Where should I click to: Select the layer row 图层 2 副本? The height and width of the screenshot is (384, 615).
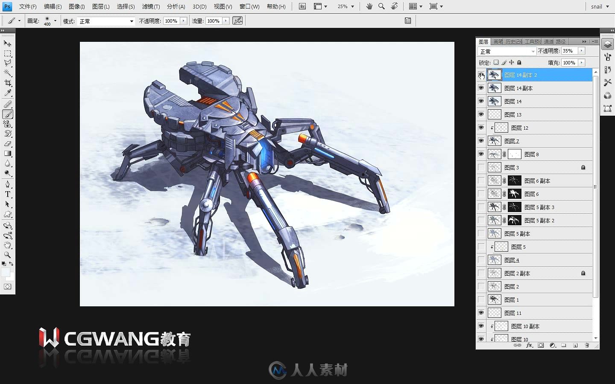click(x=534, y=273)
